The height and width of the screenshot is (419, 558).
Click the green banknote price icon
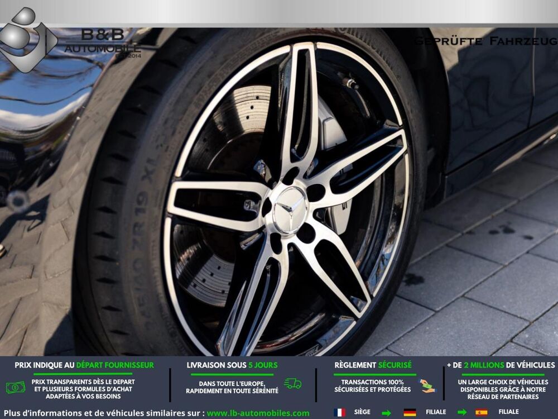pyautogui.click(x=16, y=387)
